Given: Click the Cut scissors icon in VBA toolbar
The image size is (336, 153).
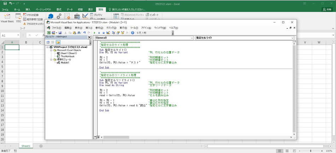Looking at the screenshot, I should [x=65, y=33].
